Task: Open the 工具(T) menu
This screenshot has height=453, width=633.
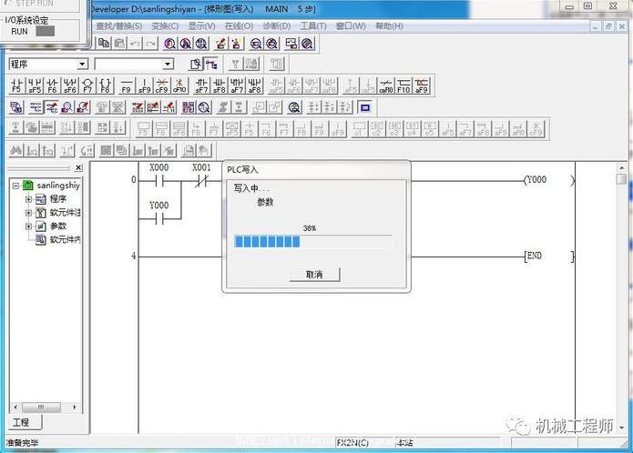Action: (313, 26)
